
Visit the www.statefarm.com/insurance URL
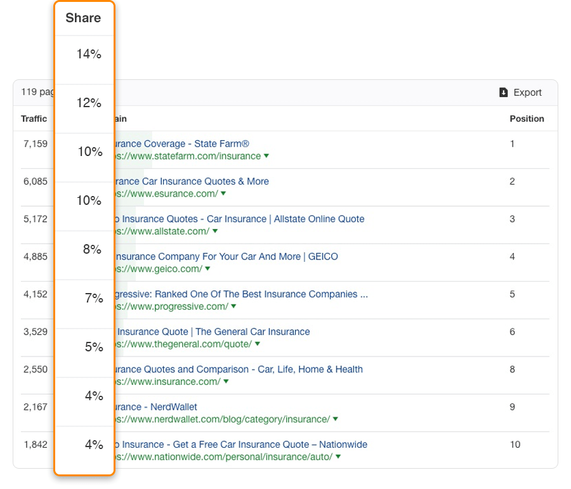188,156
